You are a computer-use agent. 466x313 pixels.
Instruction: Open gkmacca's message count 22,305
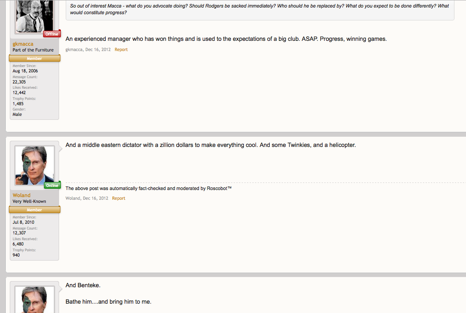[x=19, y=82]
